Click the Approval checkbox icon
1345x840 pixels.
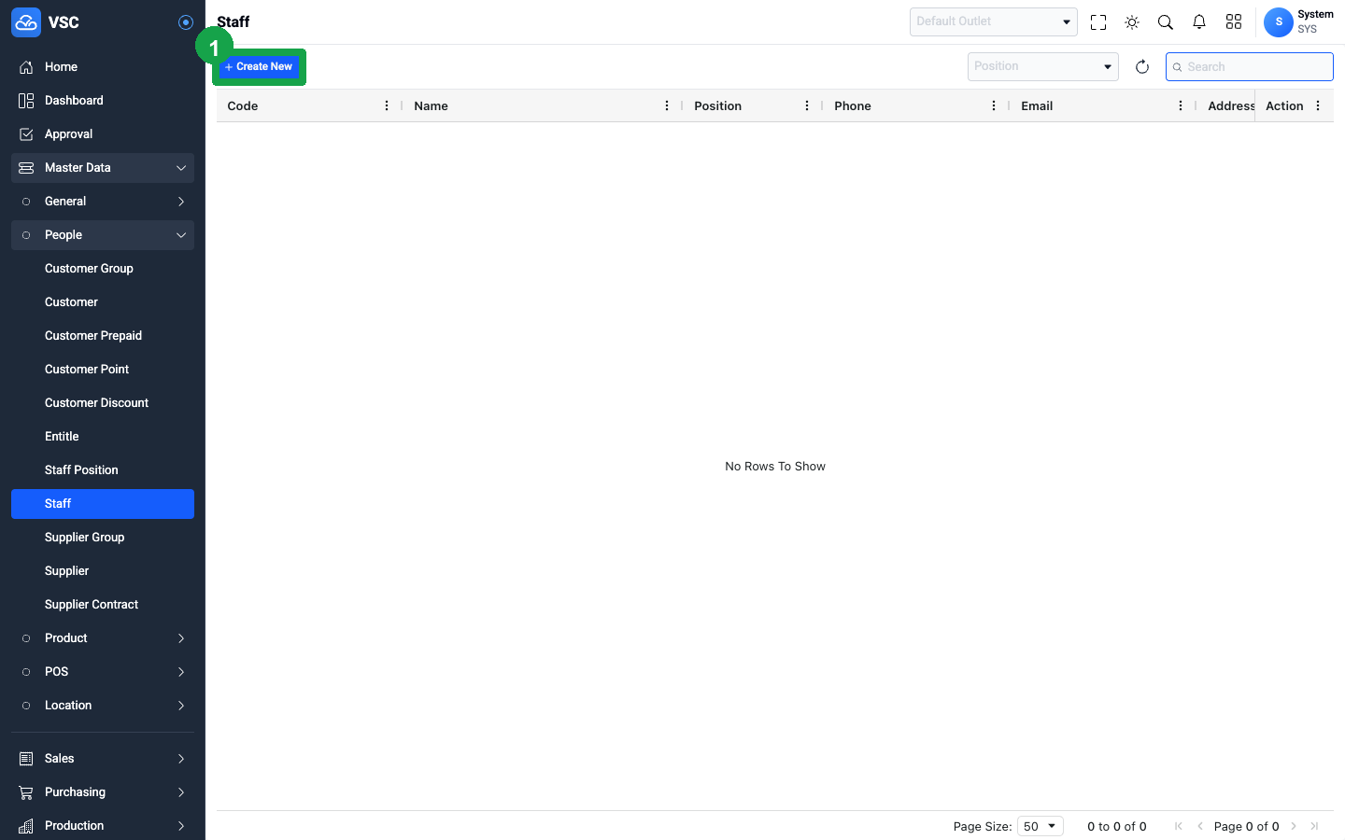(26, 134)
